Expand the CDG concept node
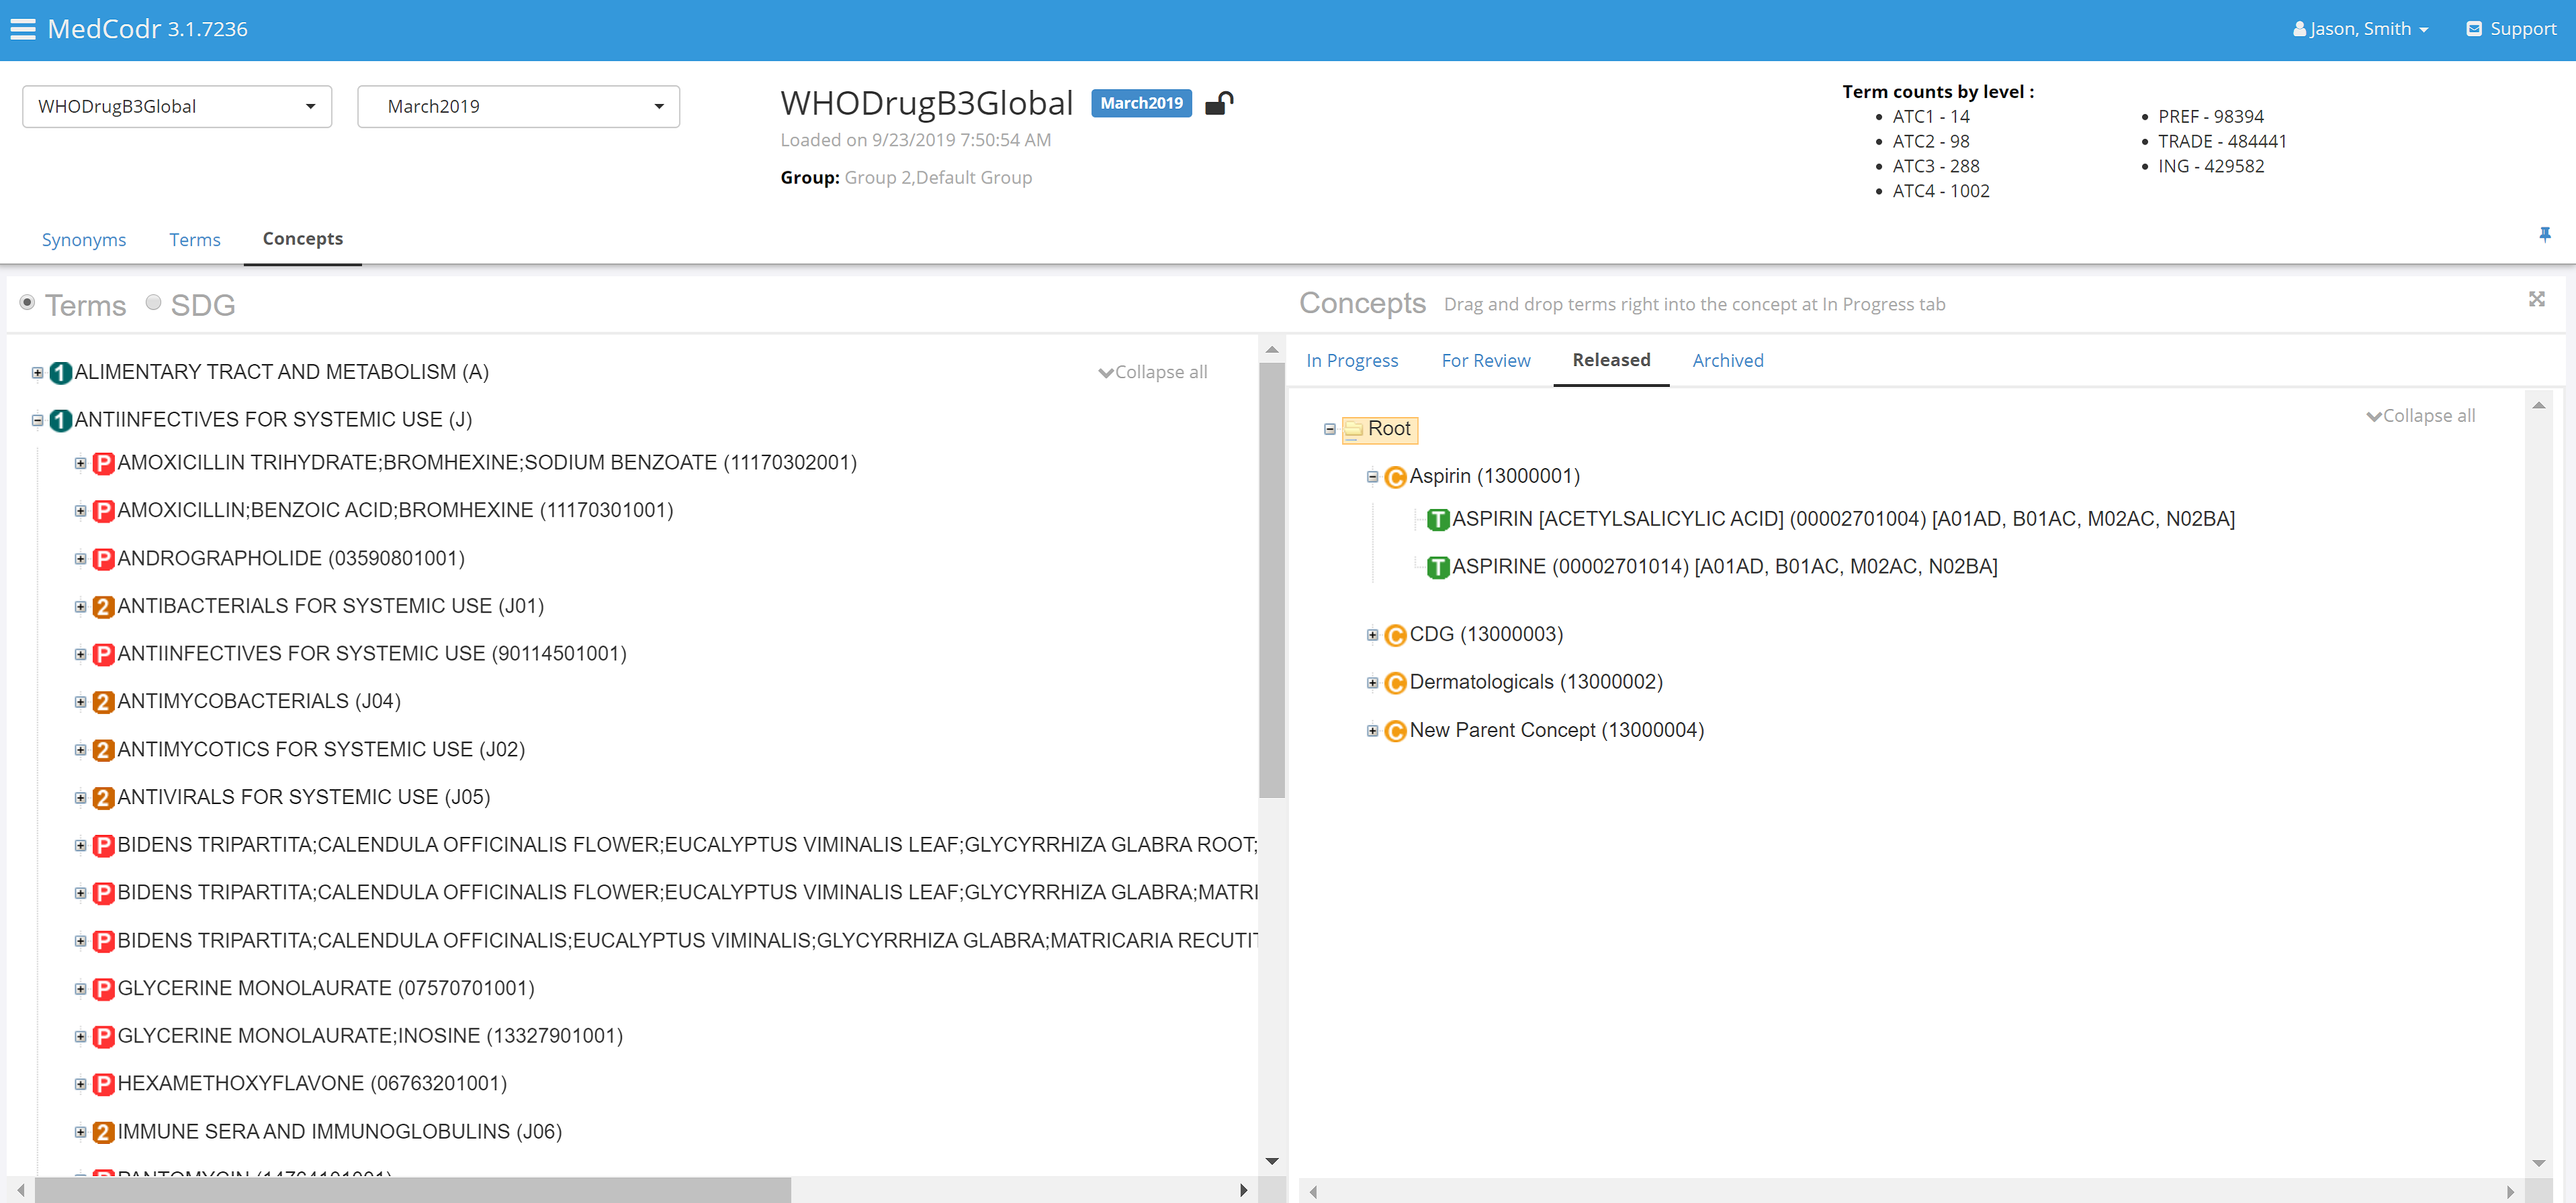Image resolution: width=2576 pixels, height=1203 pixels. click(x=1372, y=635)
